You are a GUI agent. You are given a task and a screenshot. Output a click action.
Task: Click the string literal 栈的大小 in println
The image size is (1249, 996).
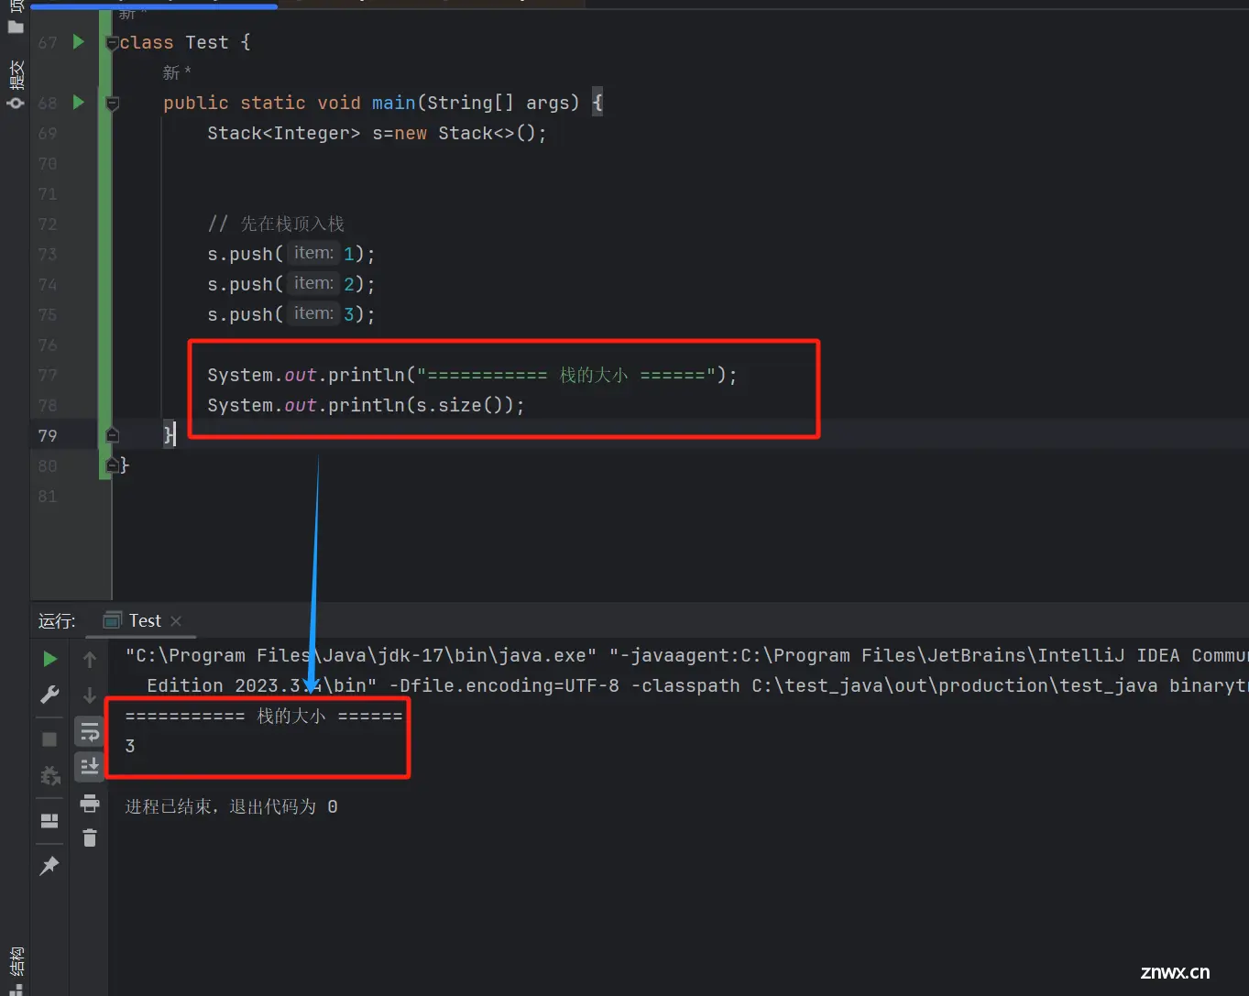[x=565, y=375]
